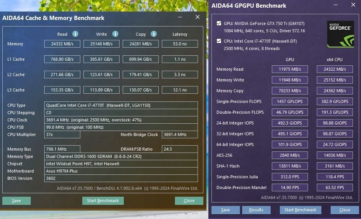361x219 pixels.
Task: Select CPU AES-256 result 14036 MB/s
Action: (x=335, y=155)
